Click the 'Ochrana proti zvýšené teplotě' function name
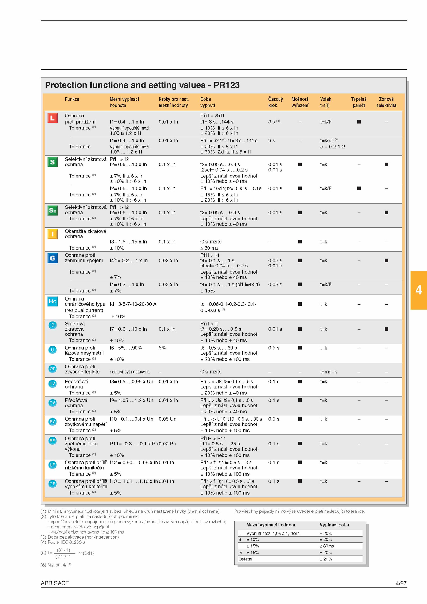Viewport: 427px width, 604px height. pyautogui.click(x=82, y=369)
